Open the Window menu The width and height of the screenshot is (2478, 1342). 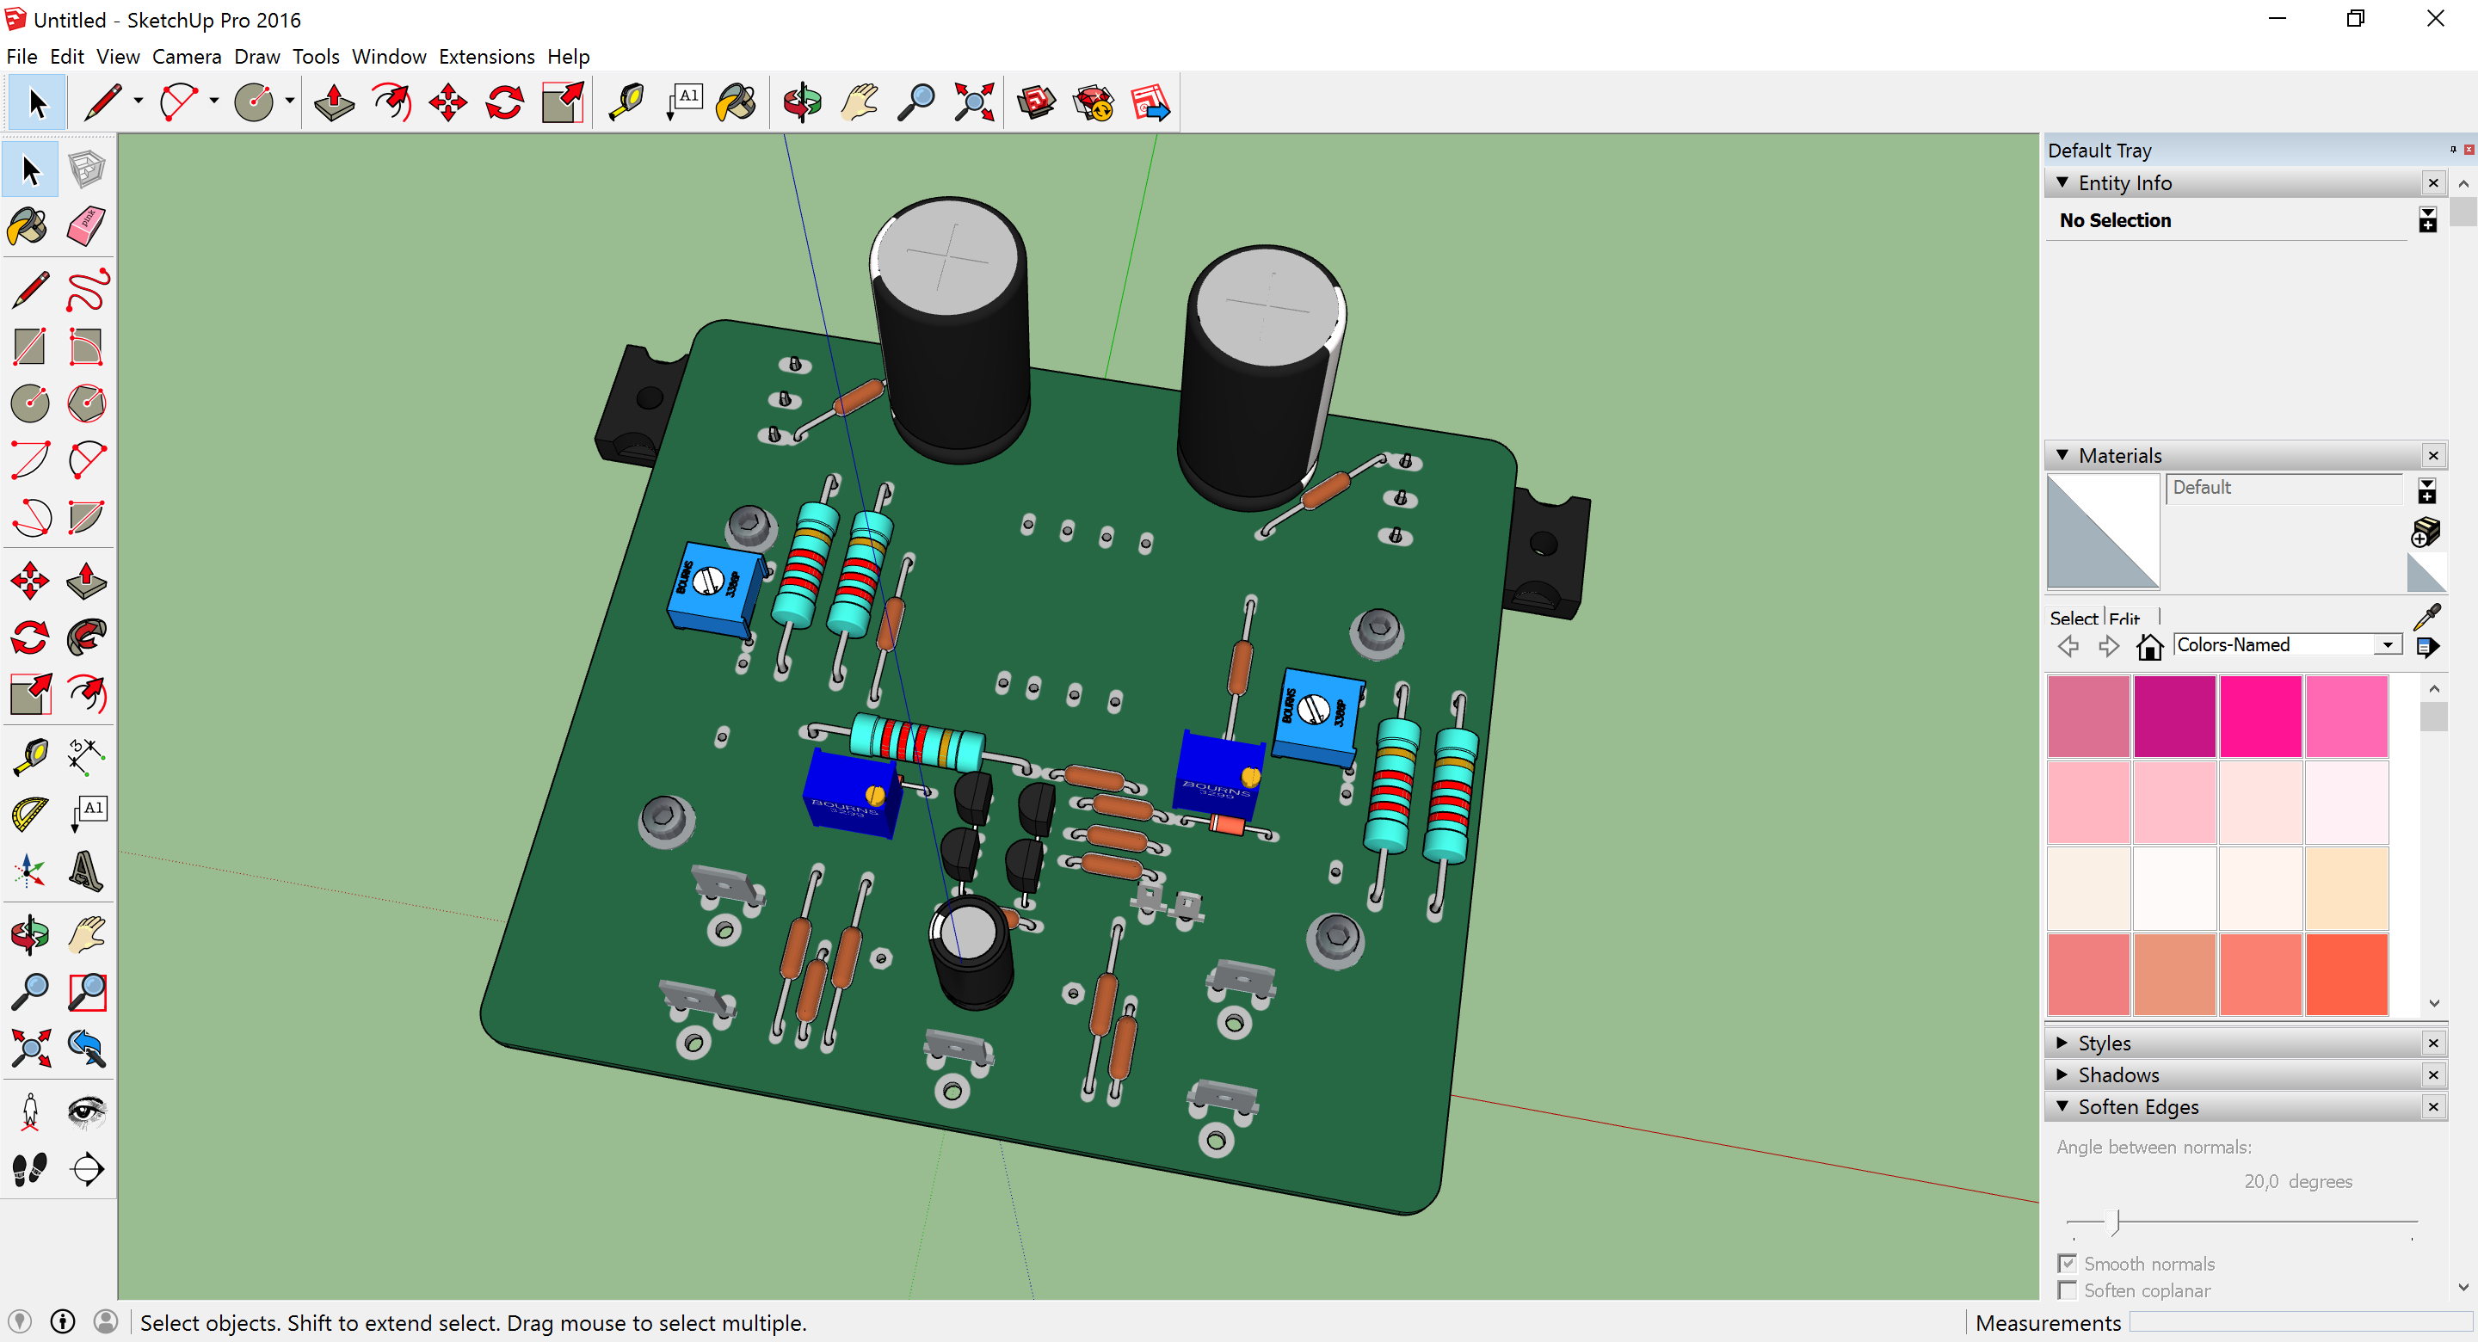click(x=389, y=57)
